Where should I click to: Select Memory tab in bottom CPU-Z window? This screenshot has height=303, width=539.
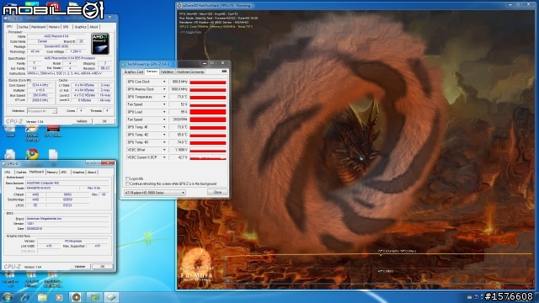(x=52, y=172)
